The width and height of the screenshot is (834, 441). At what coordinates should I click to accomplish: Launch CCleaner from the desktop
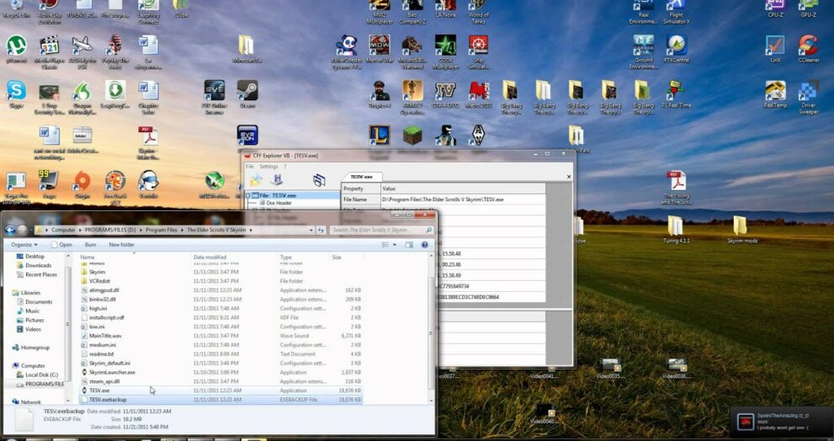[x=808, y=45]
